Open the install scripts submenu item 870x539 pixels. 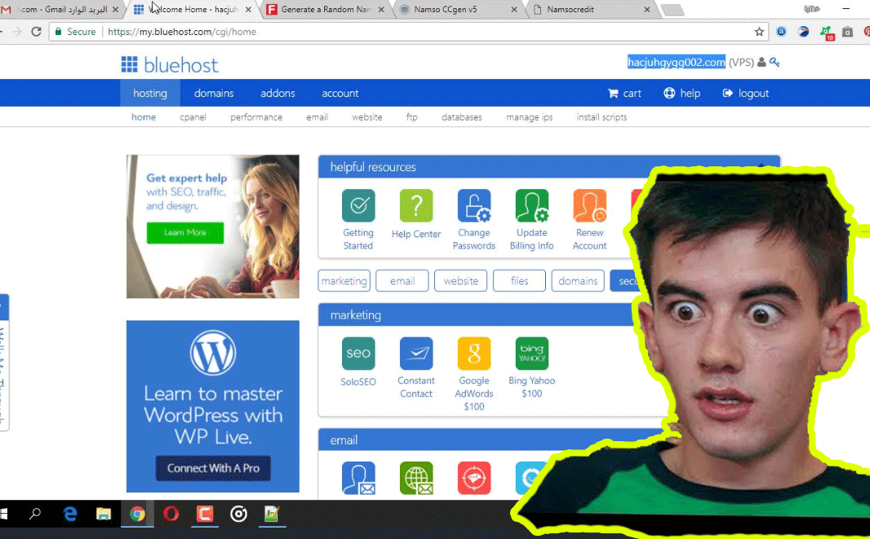click(x=601, y=117)
